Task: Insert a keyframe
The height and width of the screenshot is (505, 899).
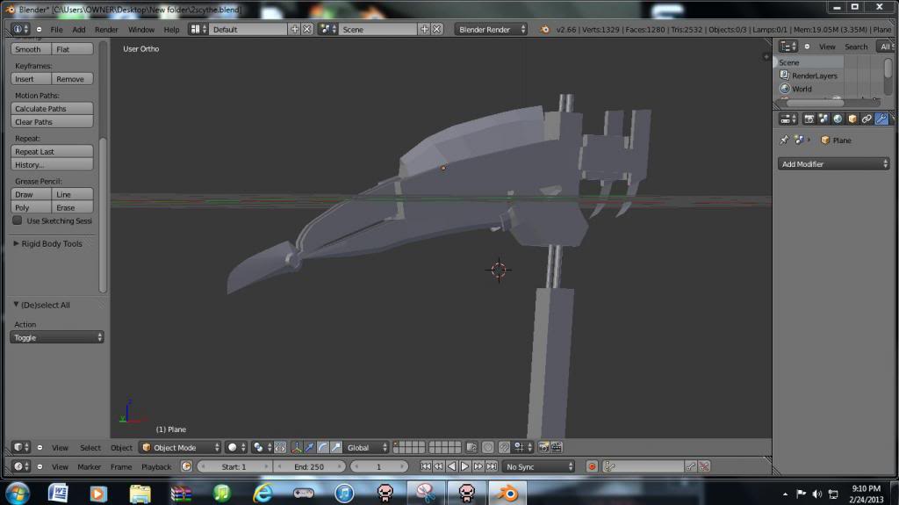Action: tap(31, 79)
